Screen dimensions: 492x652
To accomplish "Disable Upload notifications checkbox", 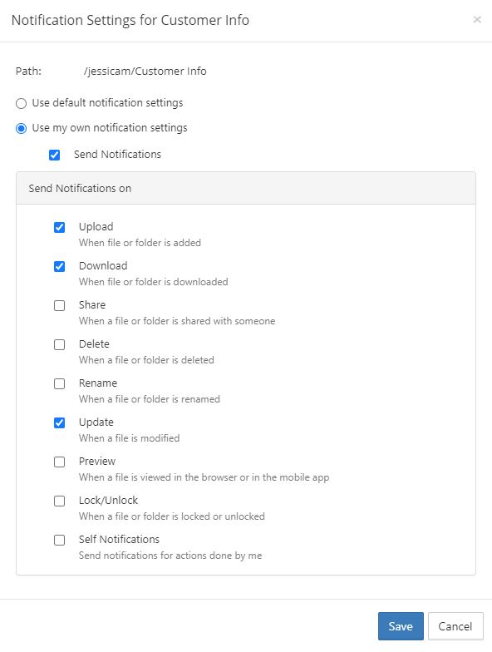I will click(x=60, y=227).
